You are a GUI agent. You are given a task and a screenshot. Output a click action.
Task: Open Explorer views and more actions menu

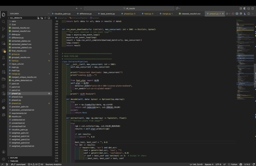(x=49, y=14)
